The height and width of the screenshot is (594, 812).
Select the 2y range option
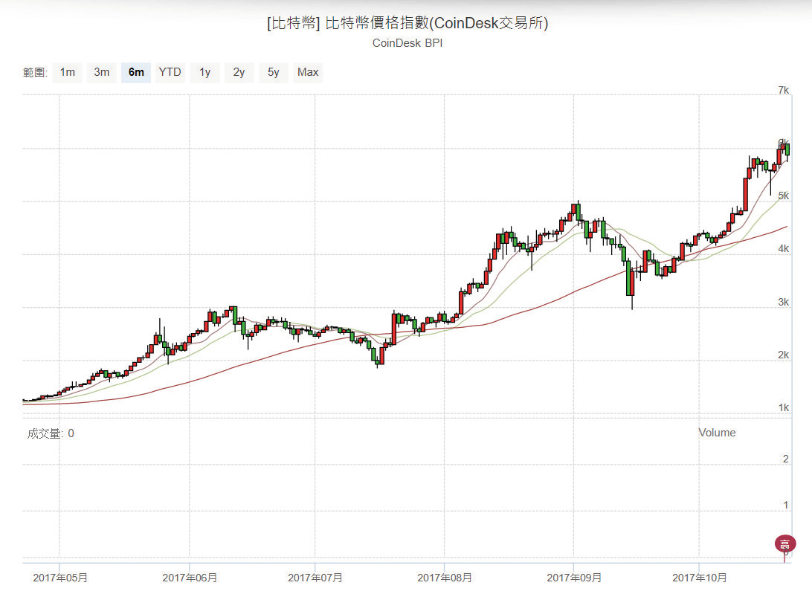(x=239, y=72)
